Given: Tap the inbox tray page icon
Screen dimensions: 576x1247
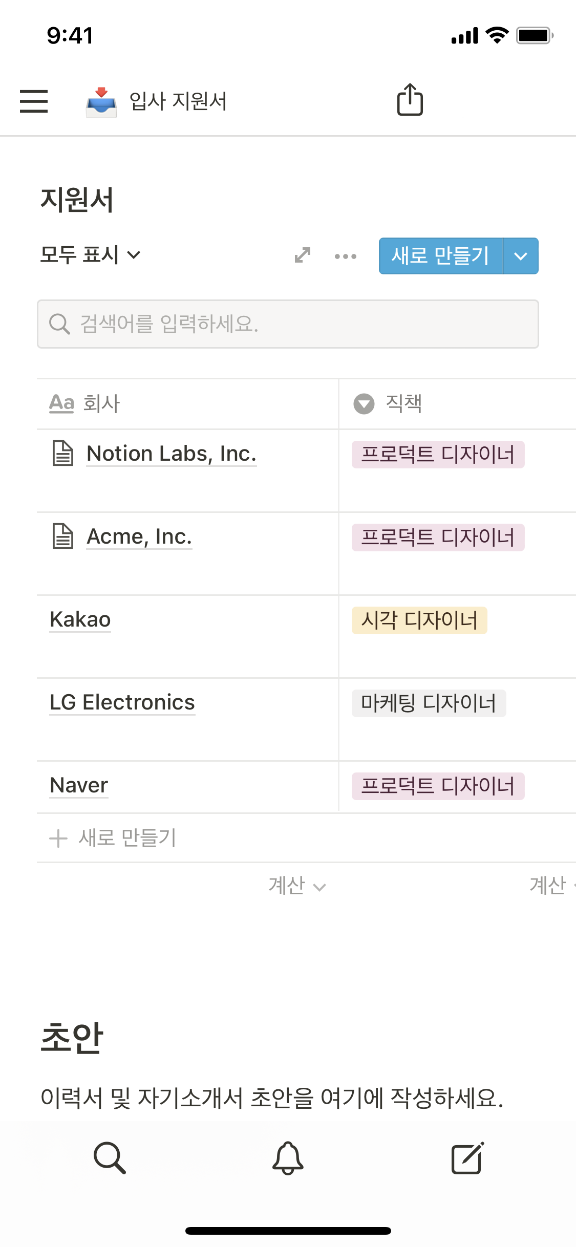Looking at the screenshot, I should pos(101,101).
